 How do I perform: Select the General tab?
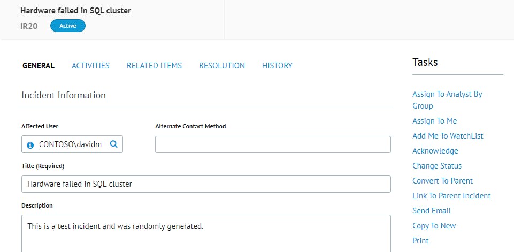(38, 66)
